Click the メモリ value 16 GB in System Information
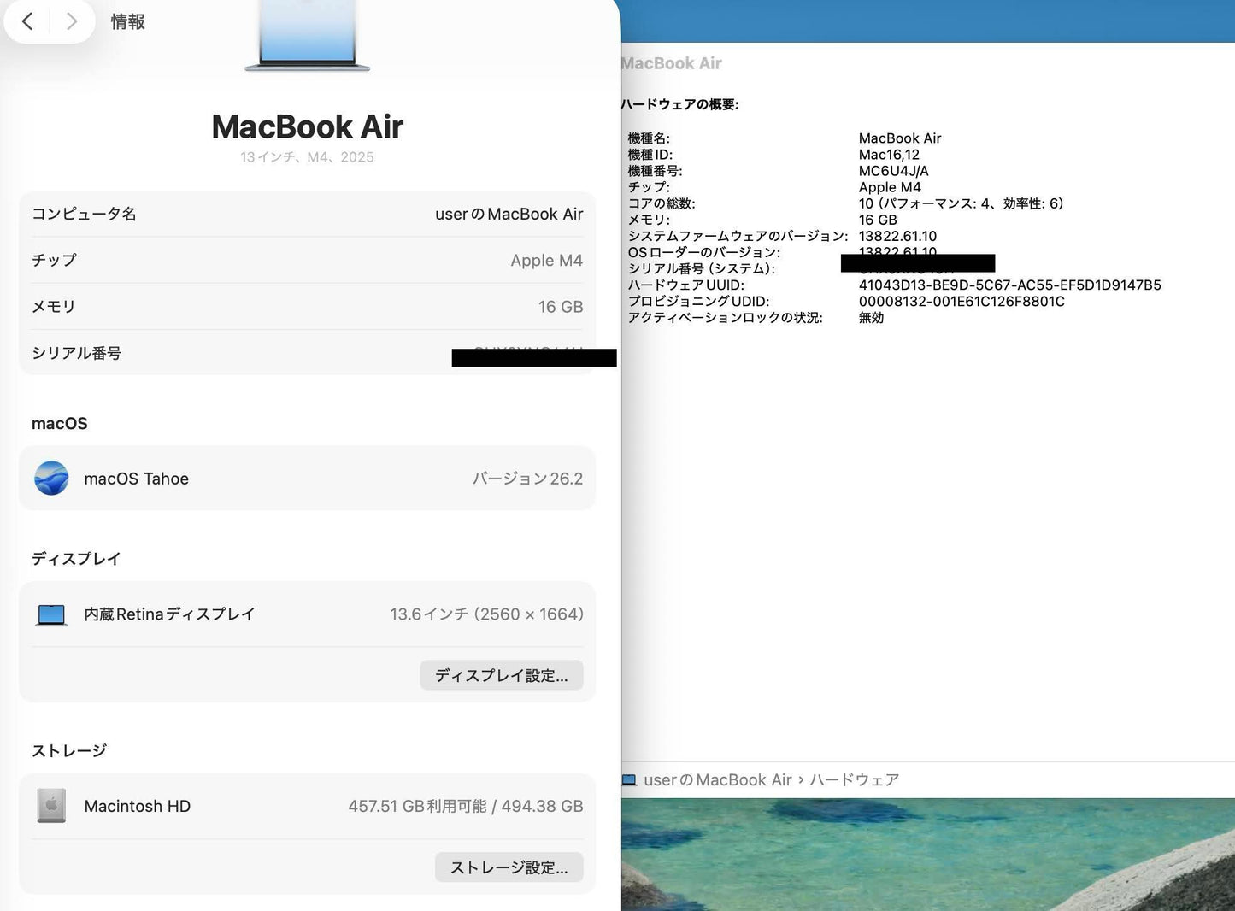1235x911 pixels. tap(878, 220)
